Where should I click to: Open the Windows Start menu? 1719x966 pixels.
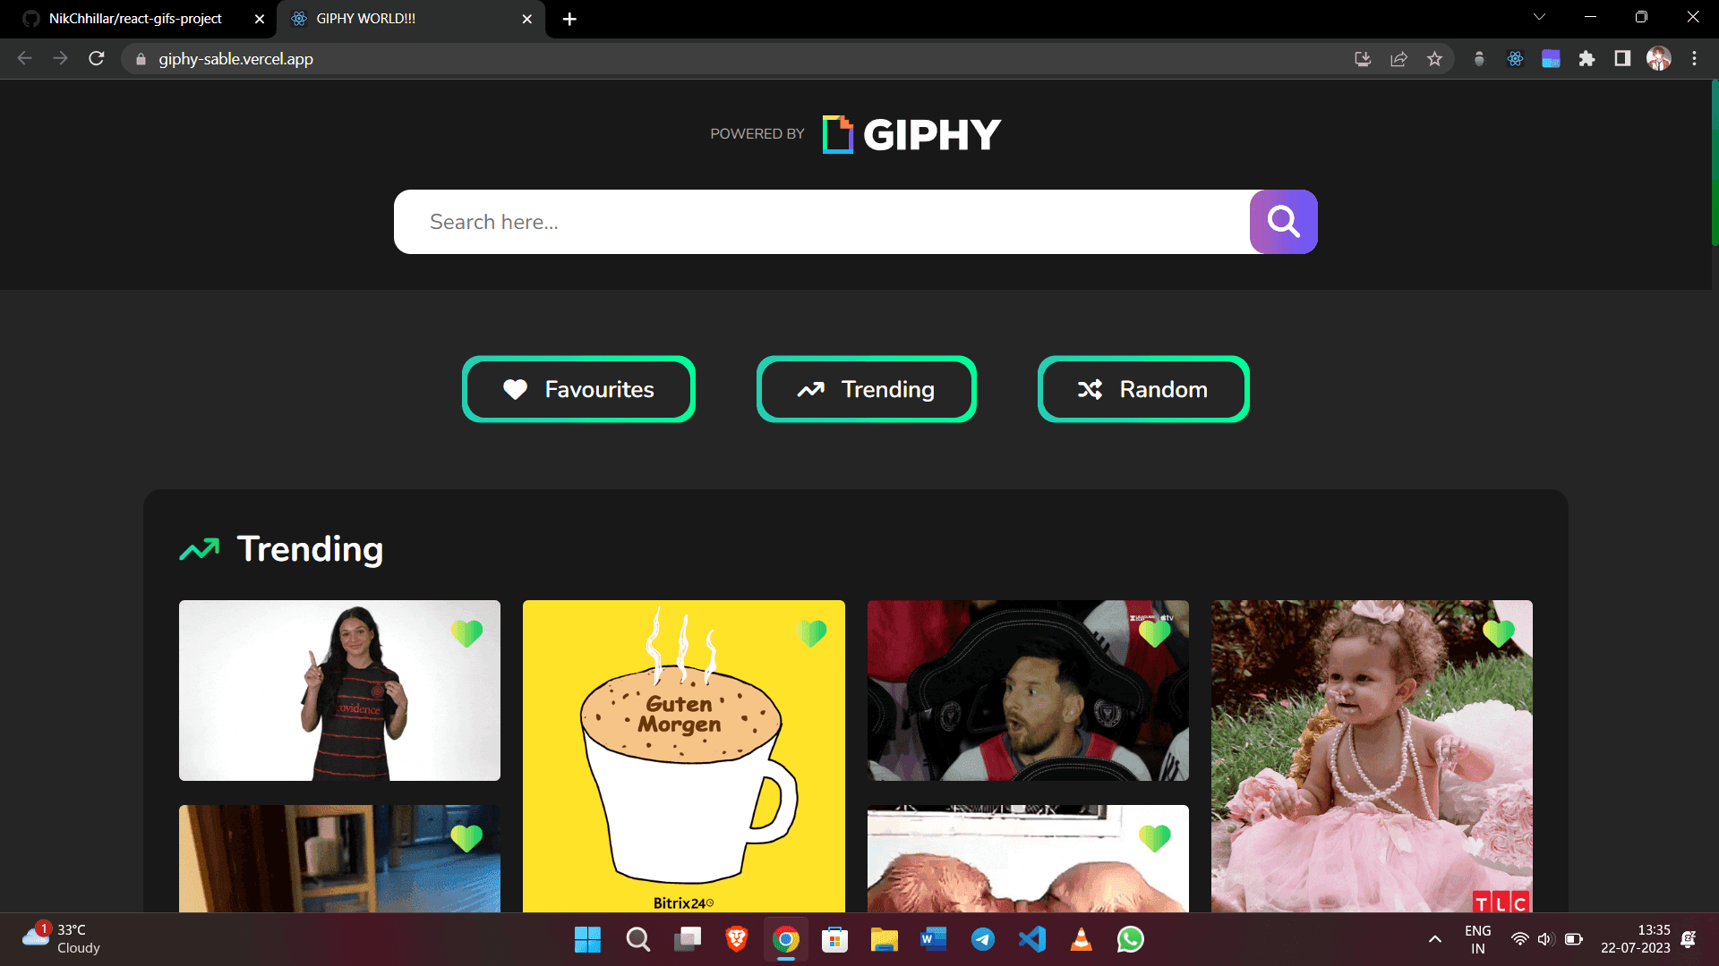(x=587, y=939)
